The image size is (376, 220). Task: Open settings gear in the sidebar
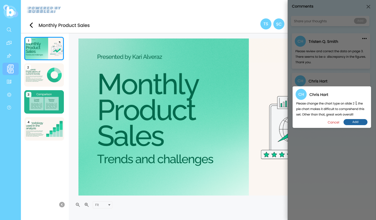point(9,95)
